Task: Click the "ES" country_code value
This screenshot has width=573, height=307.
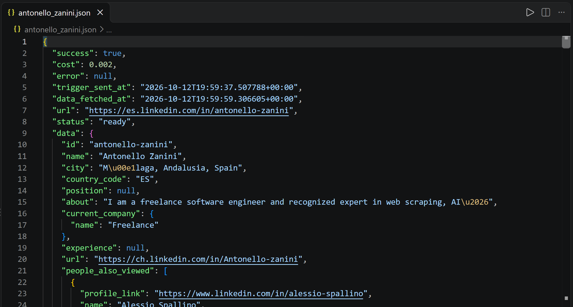Action: pos(145,179)
